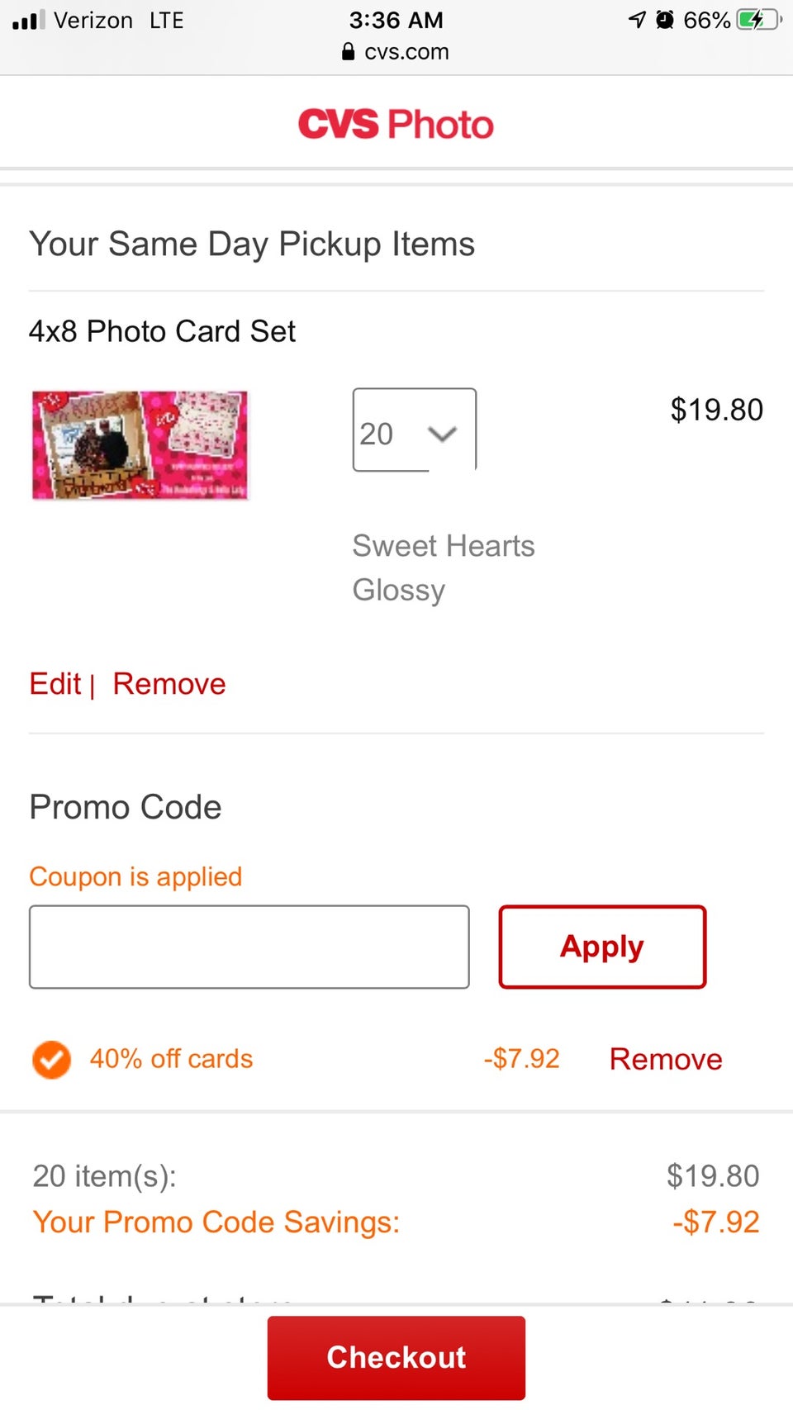Tap the 4x8 Photo Card Set title
The width and height of the screenshot is (793, 1410).
[162, 331]
